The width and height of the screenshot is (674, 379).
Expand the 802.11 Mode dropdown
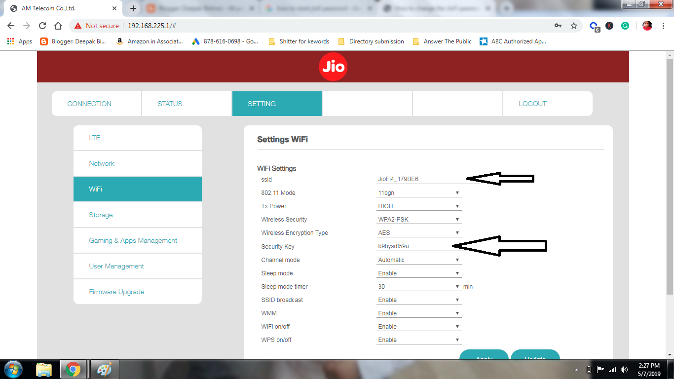pos(419,192)
